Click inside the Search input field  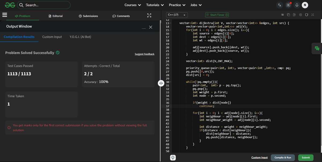[44, 5]
